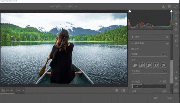Select the Red Eye removal tool
This screenshot has height=103, width=180.
click(x=176, y=35)
